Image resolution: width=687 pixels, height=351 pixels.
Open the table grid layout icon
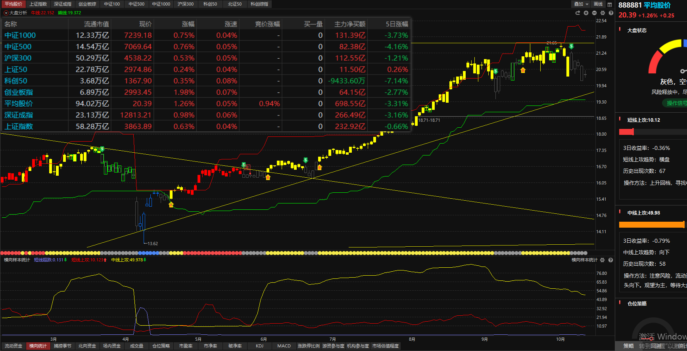click(x=610, y=4)
